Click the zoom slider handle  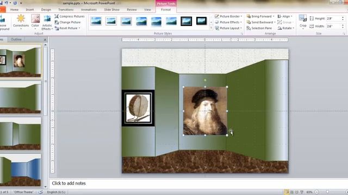click(327, 192)
